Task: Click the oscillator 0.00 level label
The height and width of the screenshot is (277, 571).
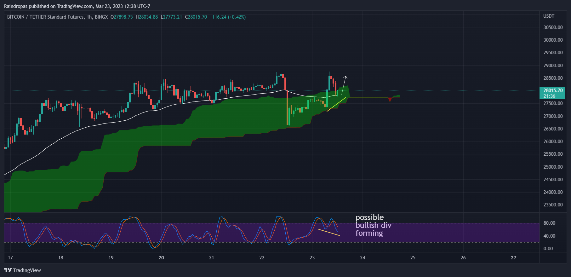Action: click(548, 249)
